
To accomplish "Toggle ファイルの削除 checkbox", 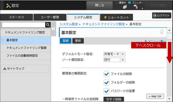I will coord(106,74).
